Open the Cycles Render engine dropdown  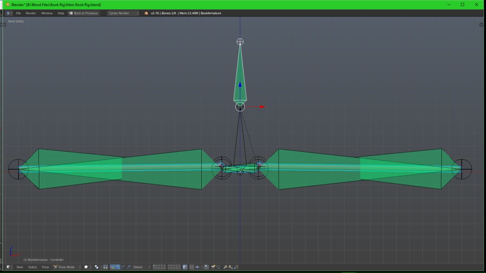(x=119, y=13)
